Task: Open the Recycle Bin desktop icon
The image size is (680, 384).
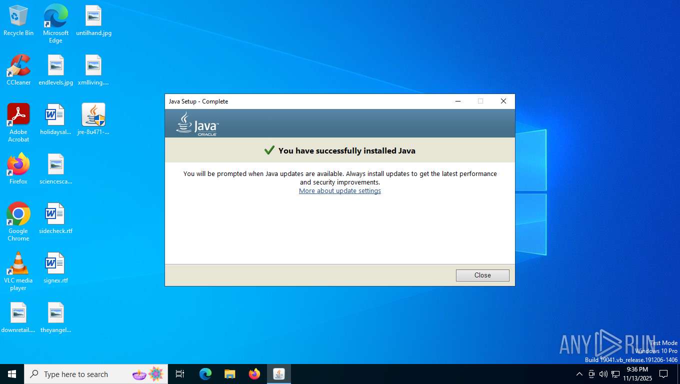Action: tap(18, 20)
